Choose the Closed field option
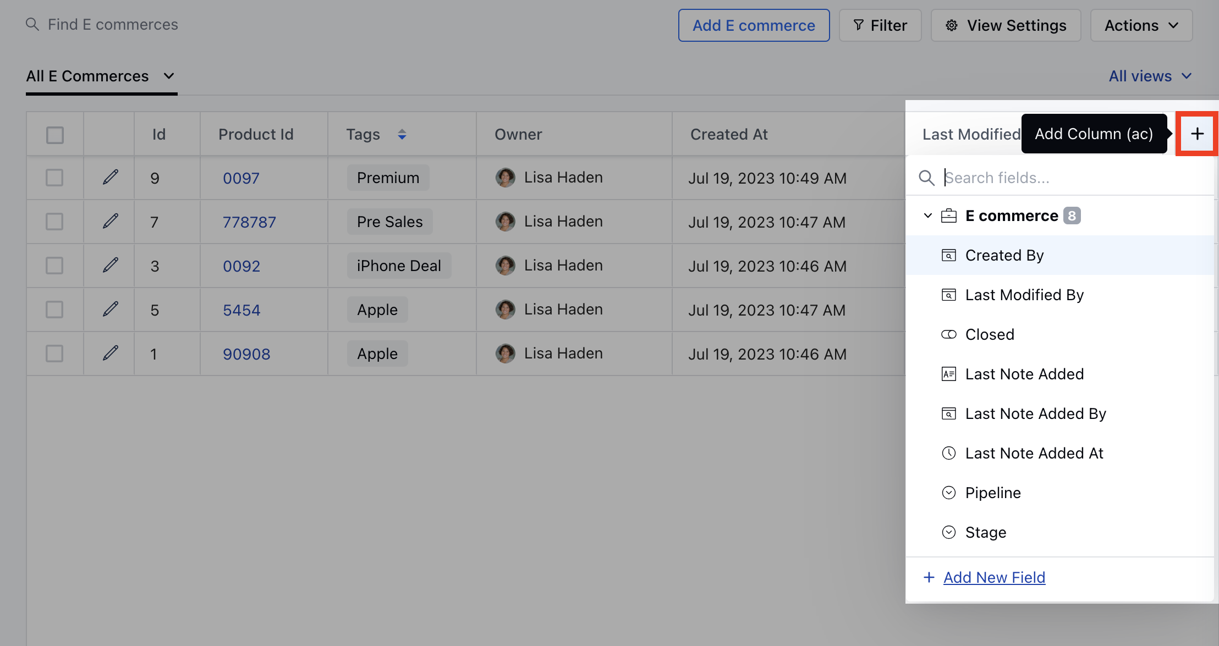This screenshot has width=1219, height=646. tap(1059, 334)
